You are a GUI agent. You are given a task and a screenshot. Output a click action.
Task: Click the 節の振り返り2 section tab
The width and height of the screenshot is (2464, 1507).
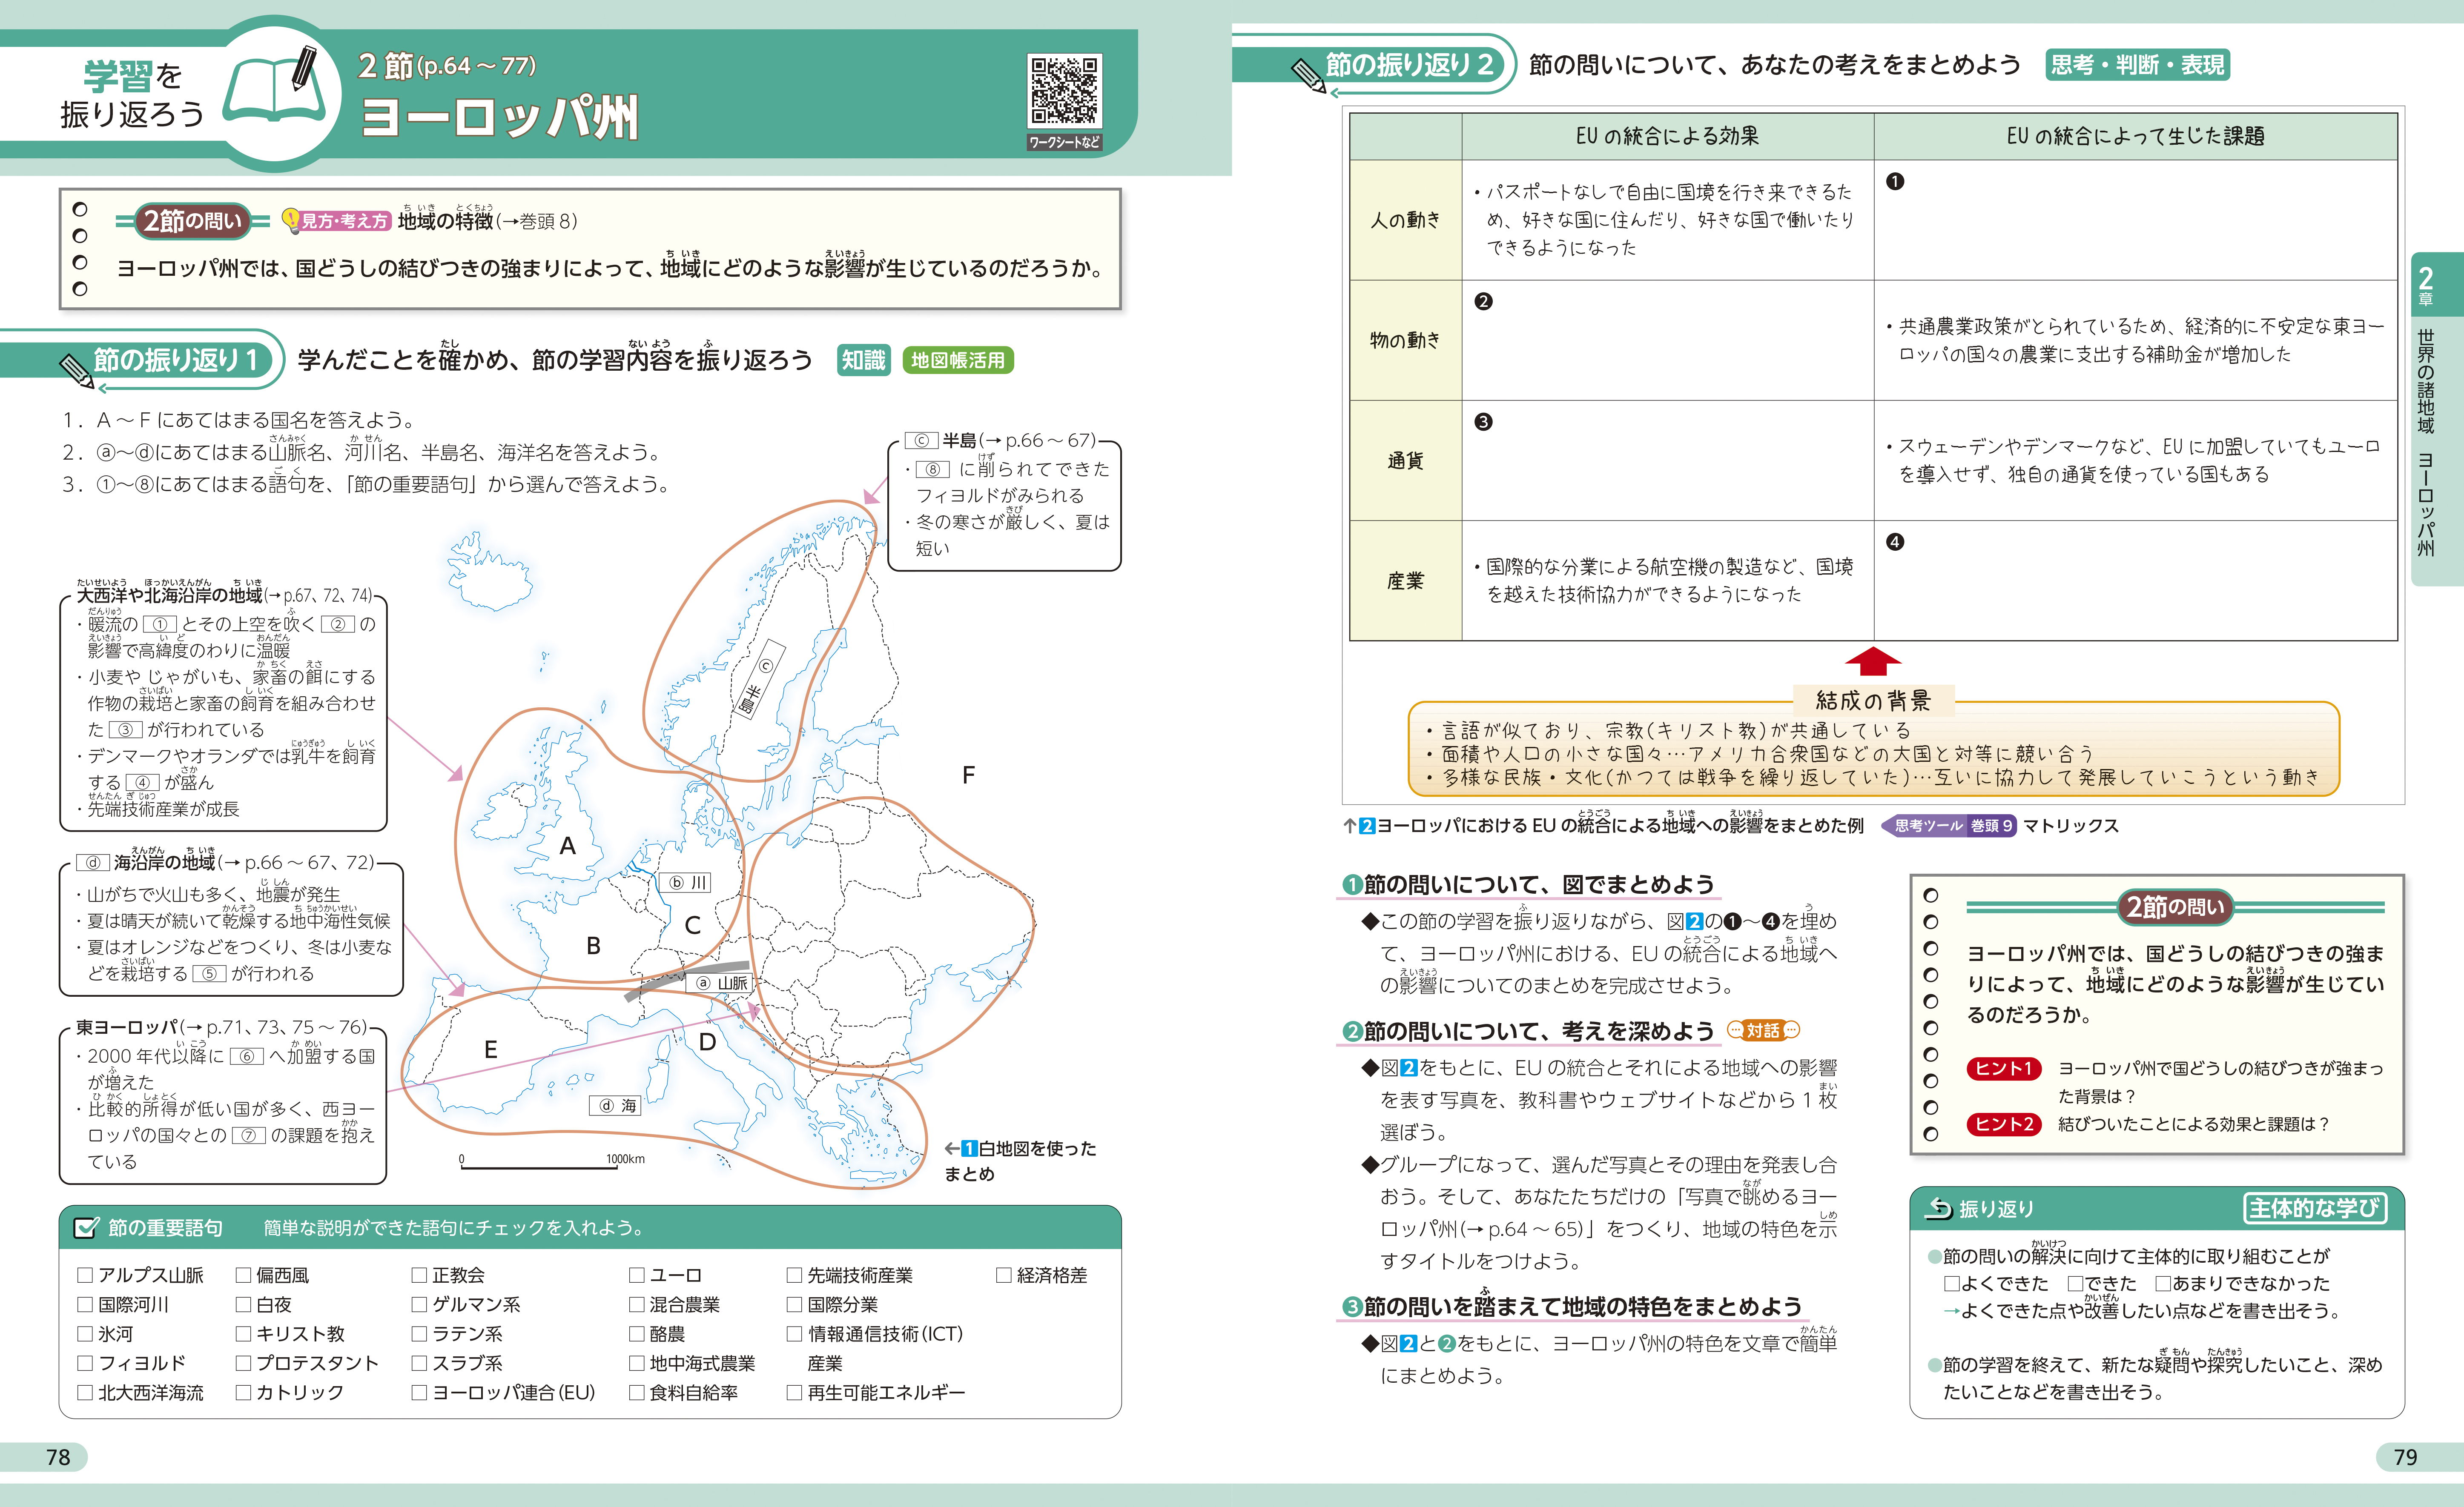click(x=1375, y=65)
